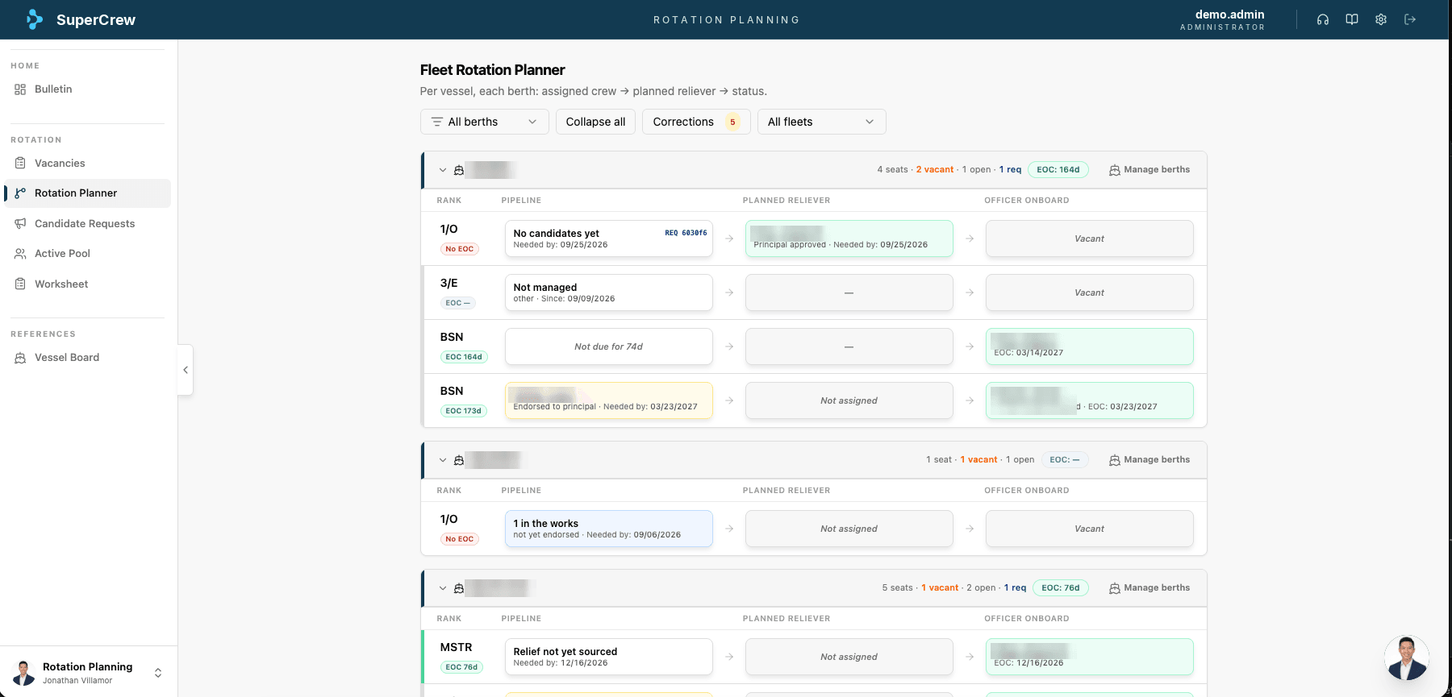The width and height of the screenshot is (1452, 697).
Task: Open Endorsed to principal pipeline card
Action: click(x=609, y=400)
